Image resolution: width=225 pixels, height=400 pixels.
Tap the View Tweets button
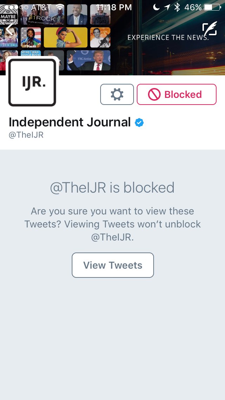(113, 265)
